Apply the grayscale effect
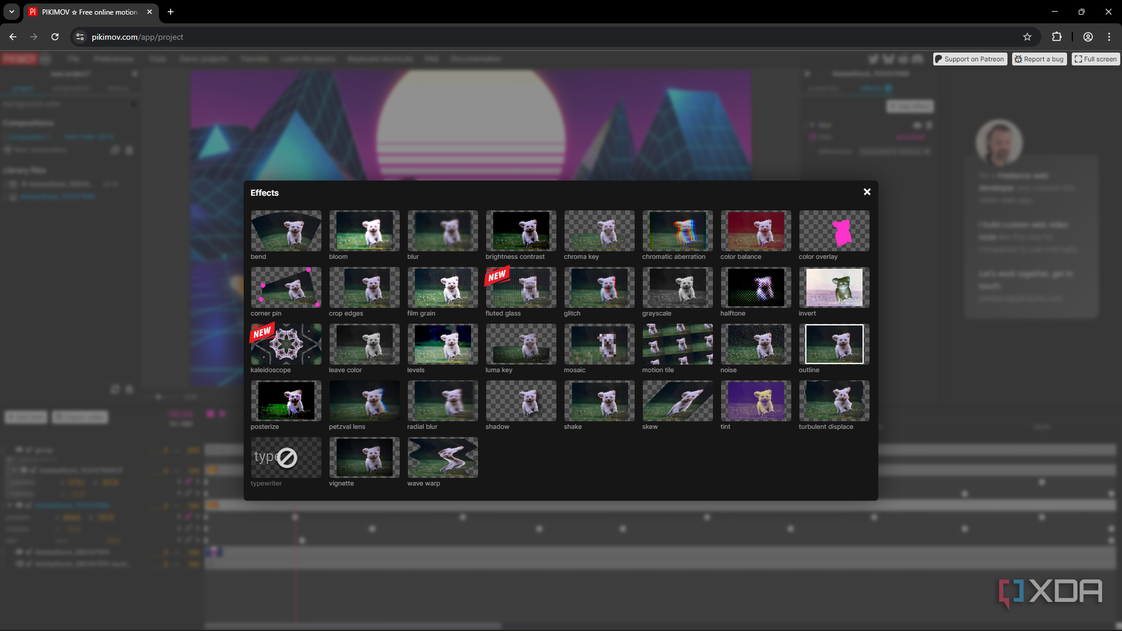1122x631 pixels. 677,287
